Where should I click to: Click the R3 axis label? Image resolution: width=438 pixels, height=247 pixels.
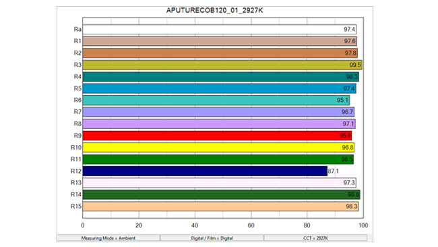pyautogui.click(x=77, y=65)
